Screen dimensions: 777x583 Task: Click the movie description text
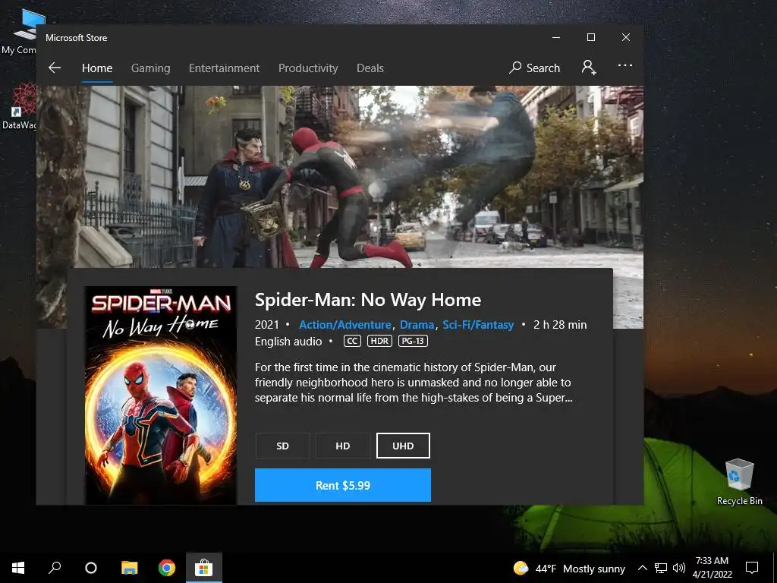pyautogui.click(x=414, y=383)
